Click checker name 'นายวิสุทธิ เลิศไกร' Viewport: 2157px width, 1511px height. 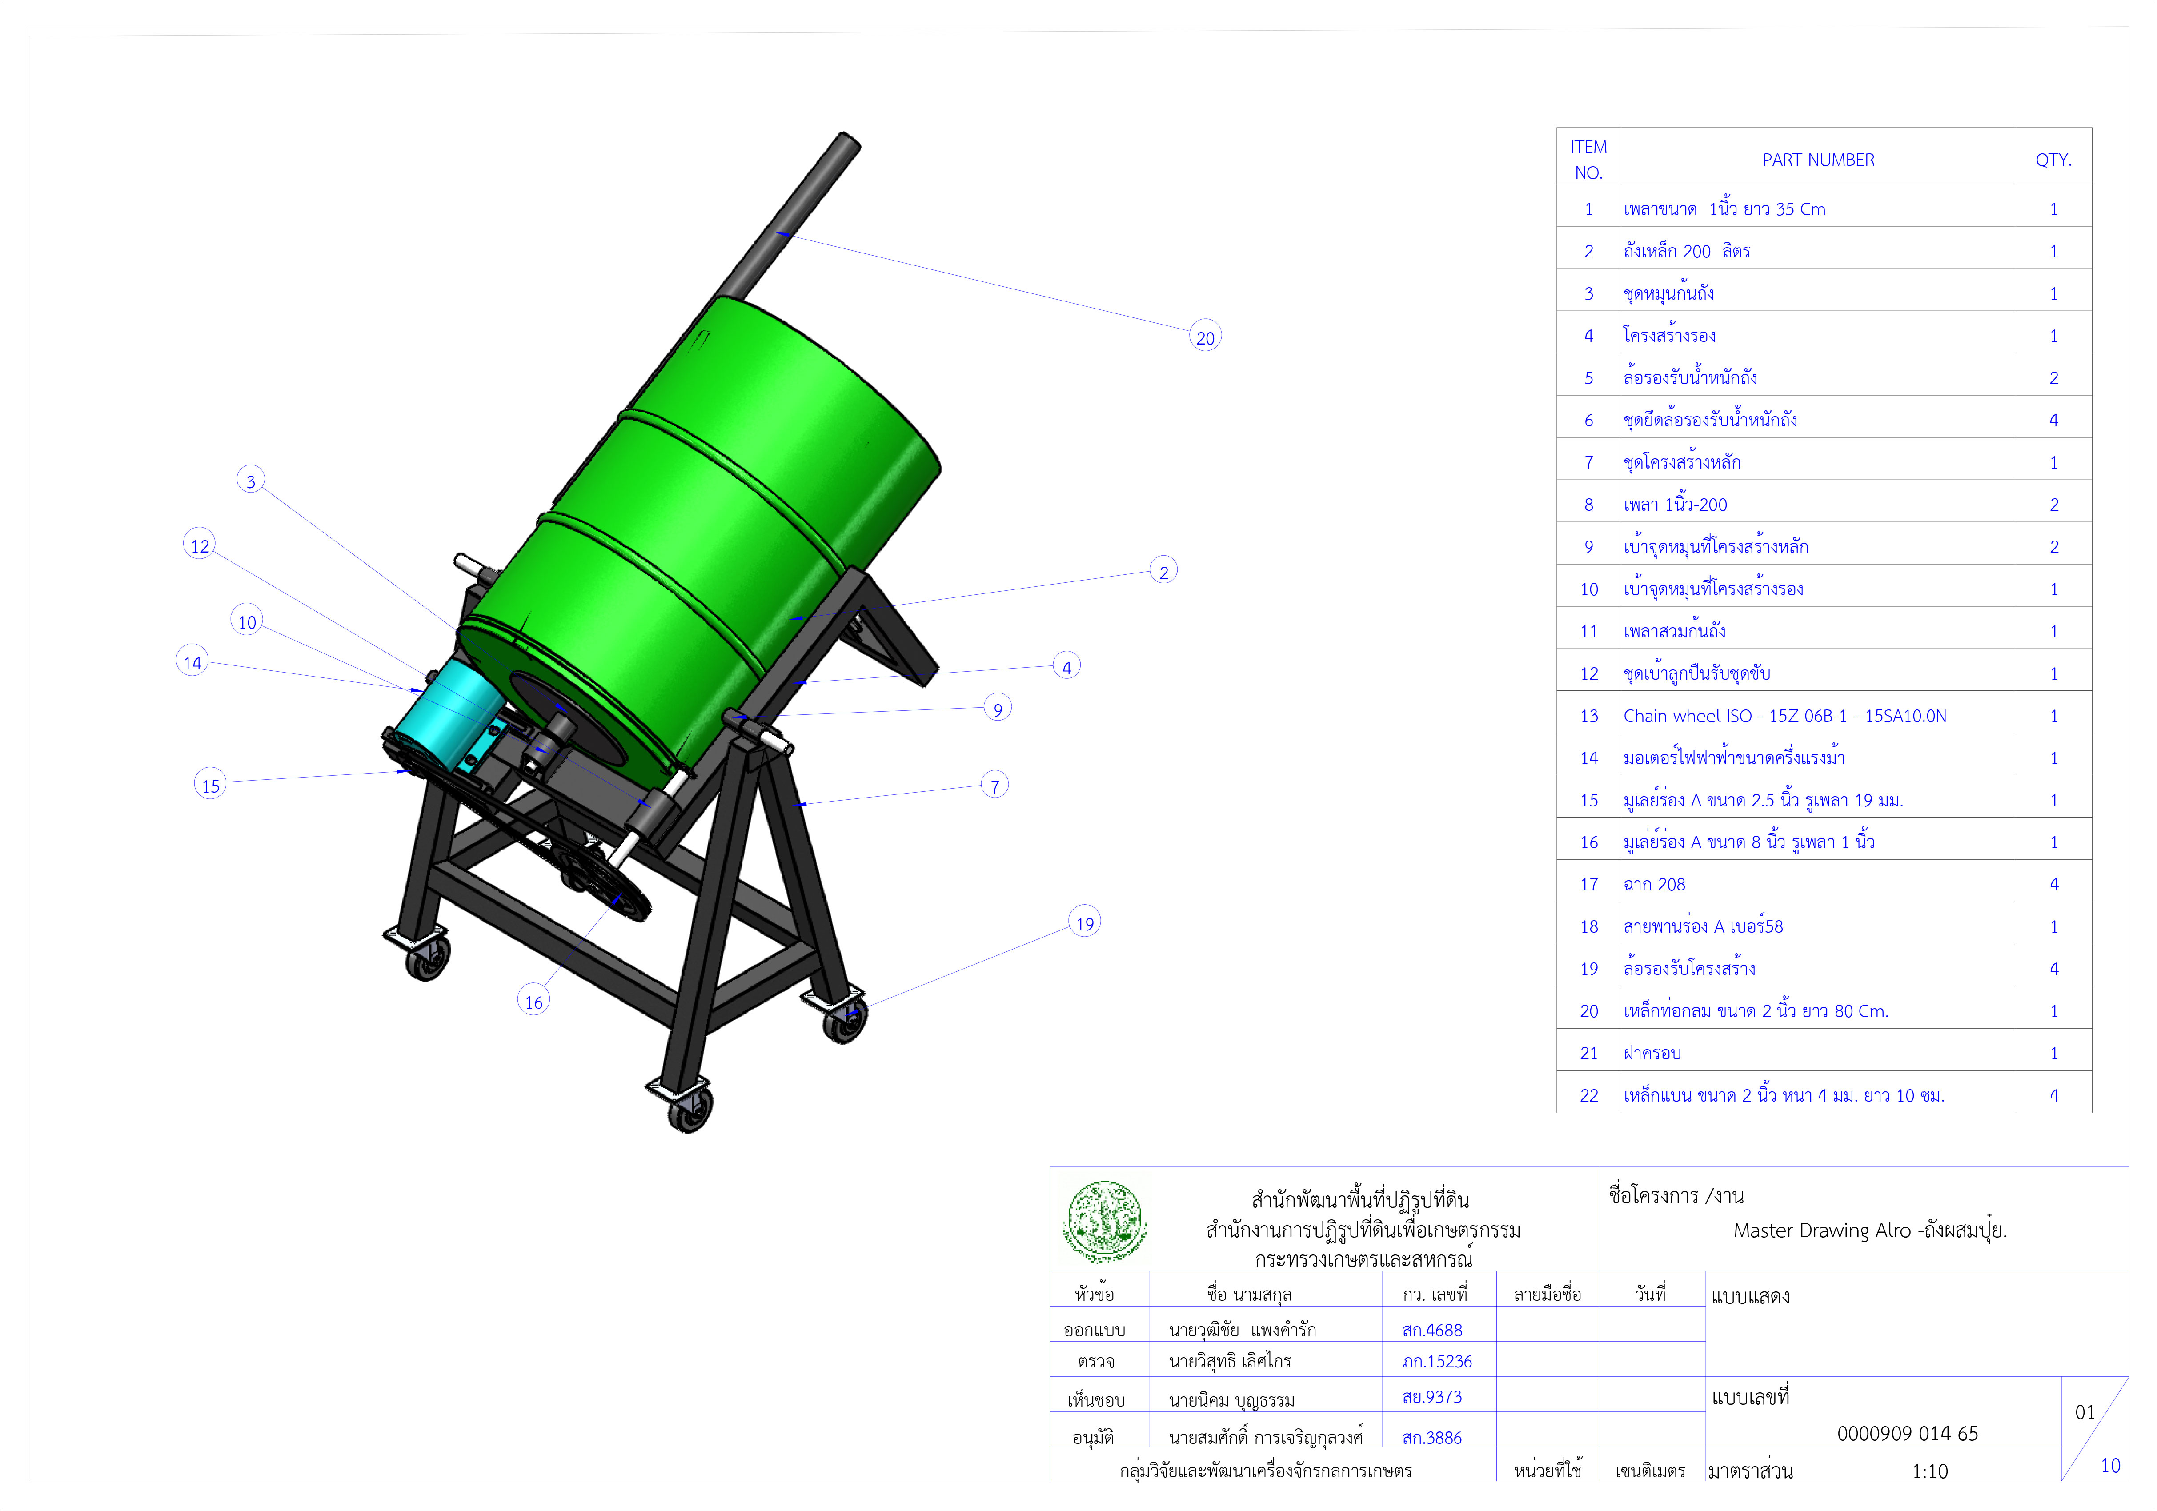pyautogui.click(x=1230, y=1362)
